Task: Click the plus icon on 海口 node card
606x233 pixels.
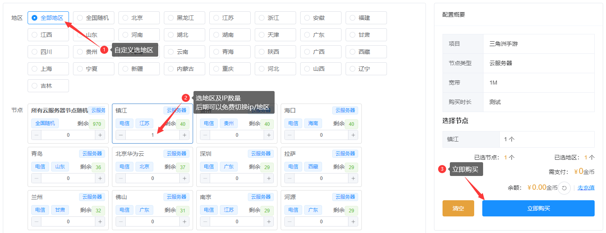Action: pos(353,135)
